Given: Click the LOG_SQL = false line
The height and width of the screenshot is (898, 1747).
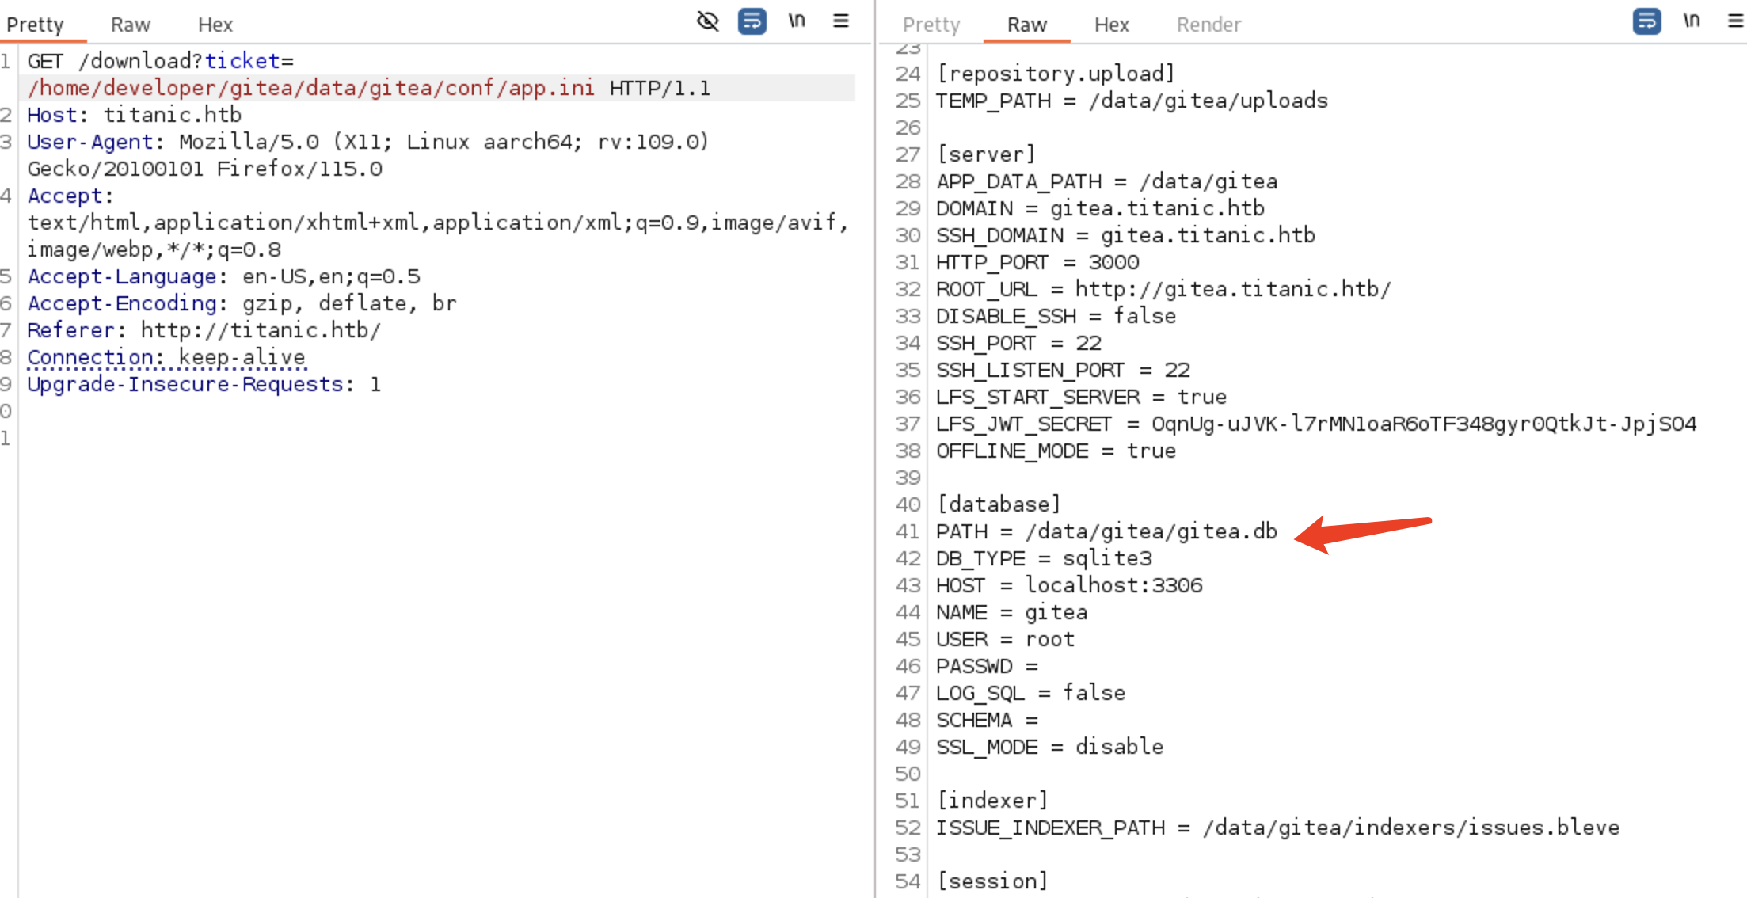Looking at the screenshot, I should pos(1030,693).
